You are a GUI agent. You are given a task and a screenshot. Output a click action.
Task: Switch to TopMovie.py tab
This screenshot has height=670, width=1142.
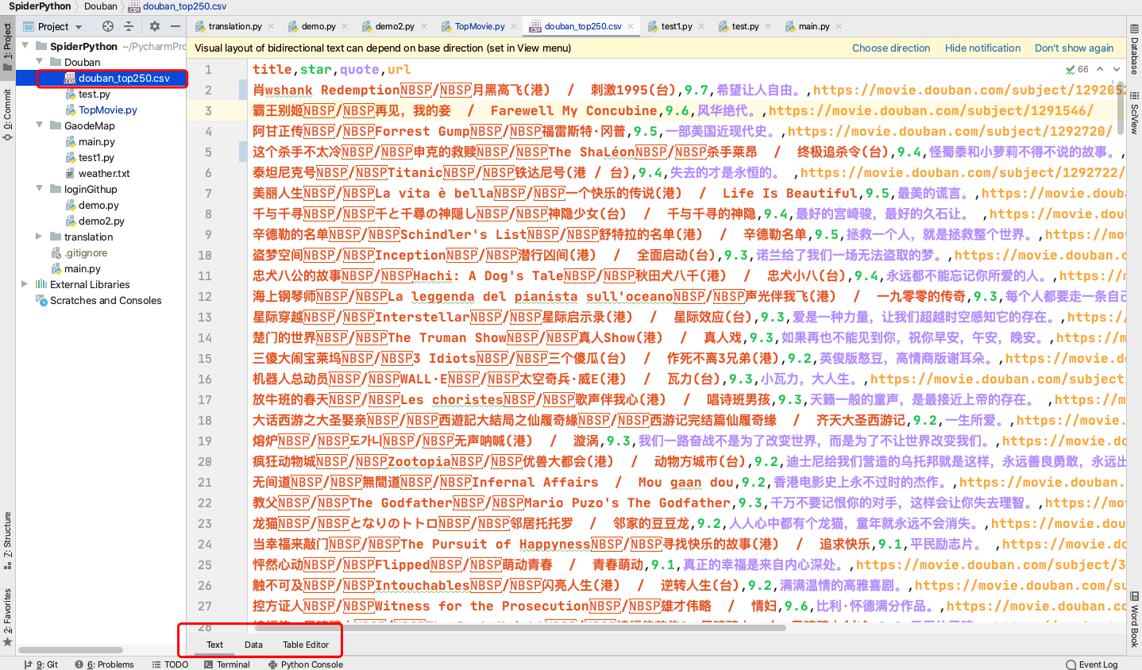point(480,26)
